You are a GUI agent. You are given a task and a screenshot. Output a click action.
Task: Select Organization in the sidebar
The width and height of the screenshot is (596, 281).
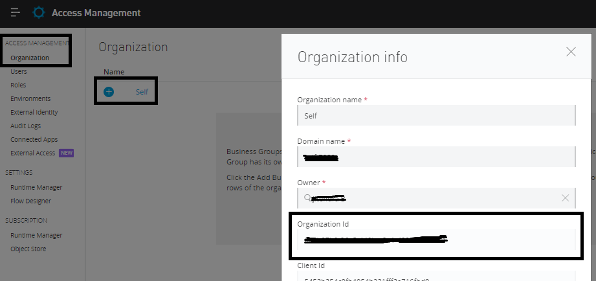[x=30, y=58]
